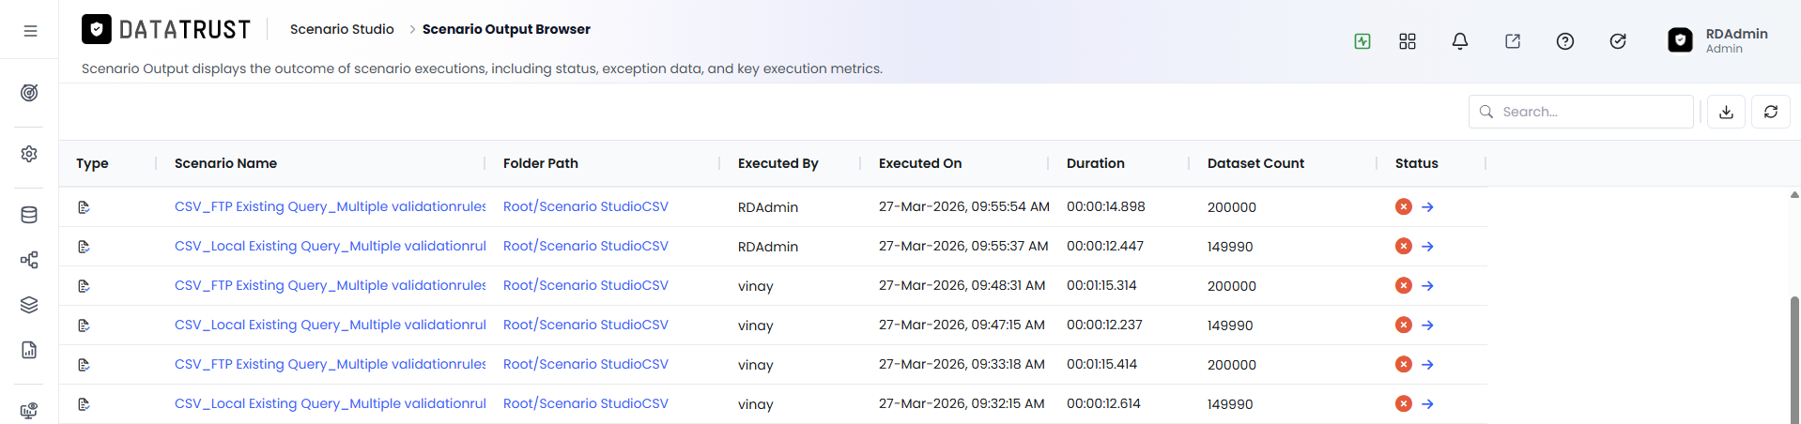This screenshot has width=1801, height=424.
Task: Select duration value 00:00:12.614
Action: 1103,403
